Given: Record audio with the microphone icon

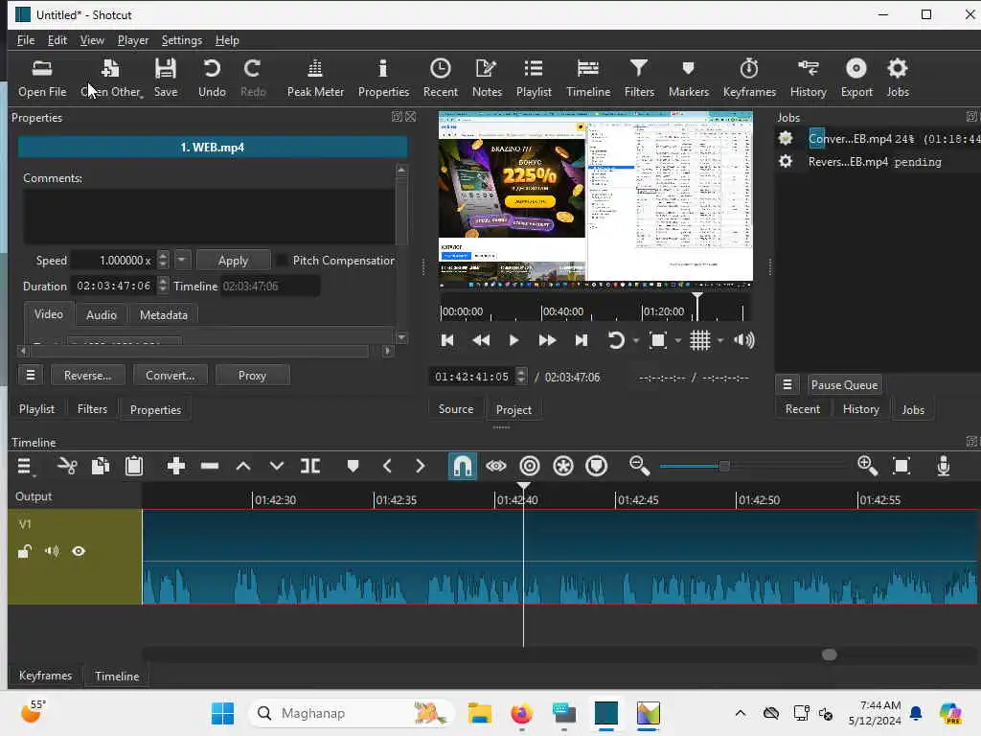Looking at the screenshot, I should click(944, 466).
